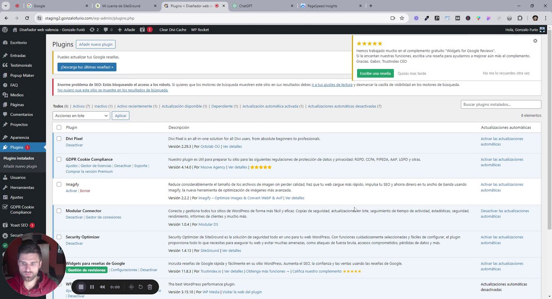Go back with the browser back arrow
552x299 pixels.
click(x=6, y=18)
